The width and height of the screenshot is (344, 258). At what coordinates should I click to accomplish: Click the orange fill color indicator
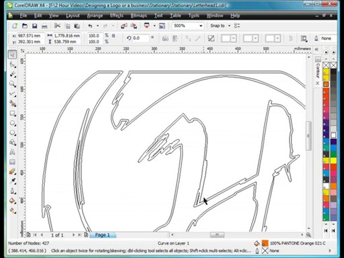[265, 243]
